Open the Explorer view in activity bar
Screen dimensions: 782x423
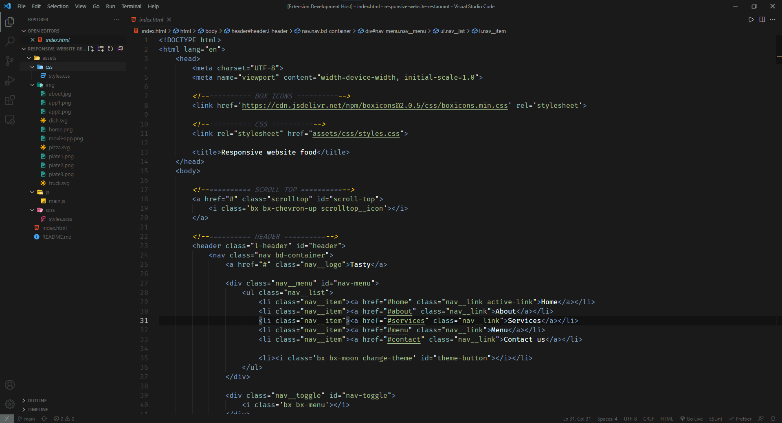point(10,22)
